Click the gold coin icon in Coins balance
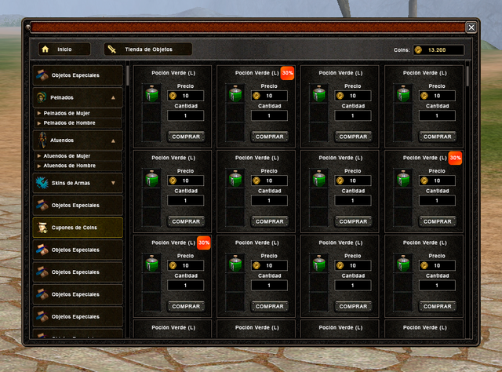This screenshot has width=502, height=372. pyautogui.click(x=418, y=49)
